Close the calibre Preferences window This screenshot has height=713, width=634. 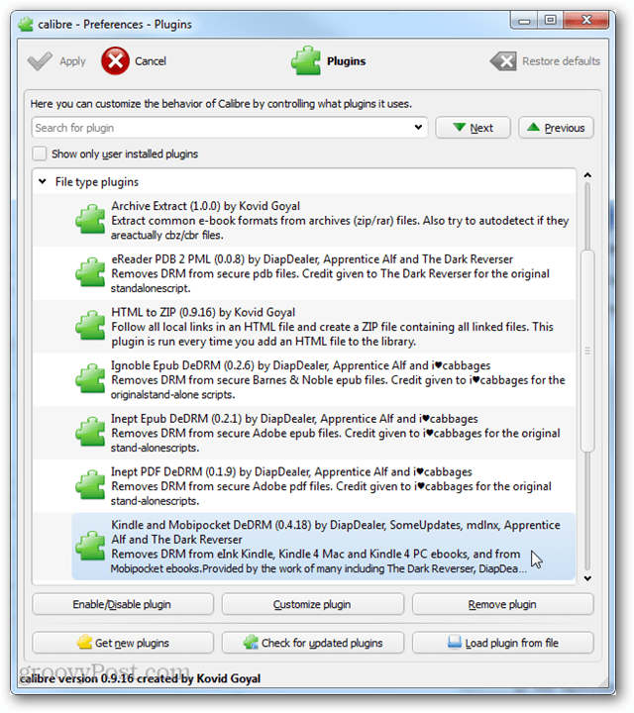(586, 20)
